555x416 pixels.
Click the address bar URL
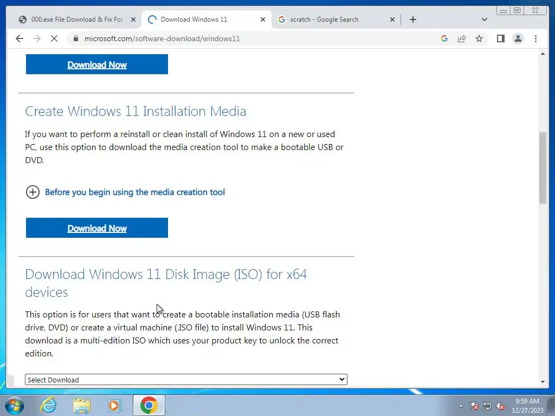click(162, 38)
